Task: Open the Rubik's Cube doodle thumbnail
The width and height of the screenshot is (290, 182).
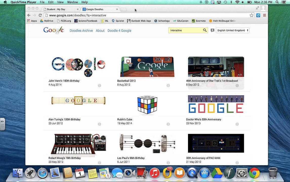Action: click(147, 105)
